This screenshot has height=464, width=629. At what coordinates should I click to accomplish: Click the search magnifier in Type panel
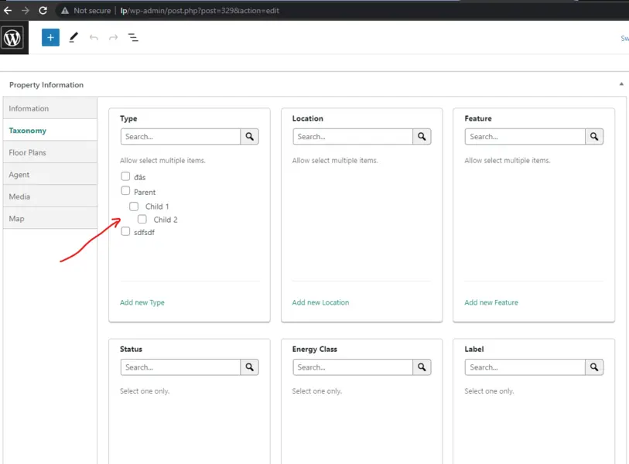point(249,136)
